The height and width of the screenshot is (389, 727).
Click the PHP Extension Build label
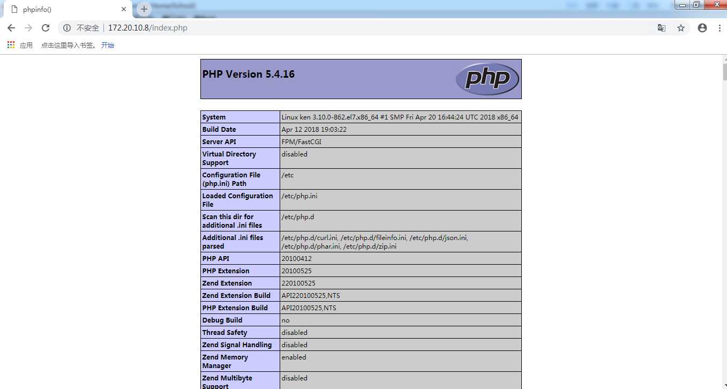click(x=235, y=308)
